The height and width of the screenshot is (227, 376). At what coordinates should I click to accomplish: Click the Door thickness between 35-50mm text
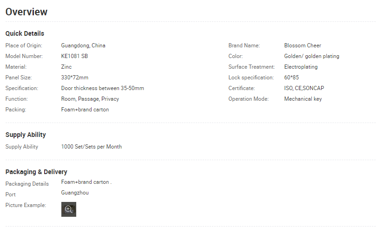(103, 88)
